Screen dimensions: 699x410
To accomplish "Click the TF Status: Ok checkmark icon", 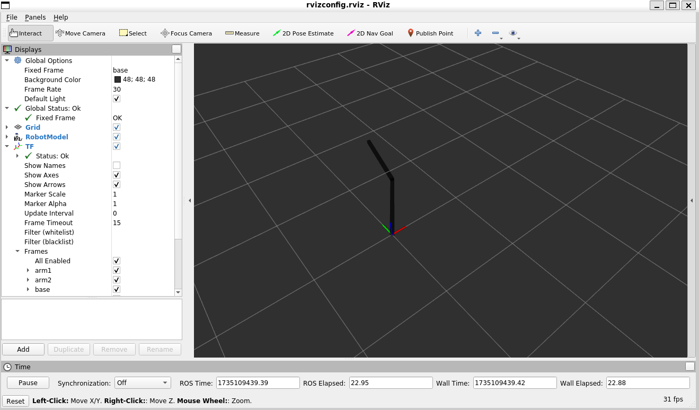I will (29, 156).
